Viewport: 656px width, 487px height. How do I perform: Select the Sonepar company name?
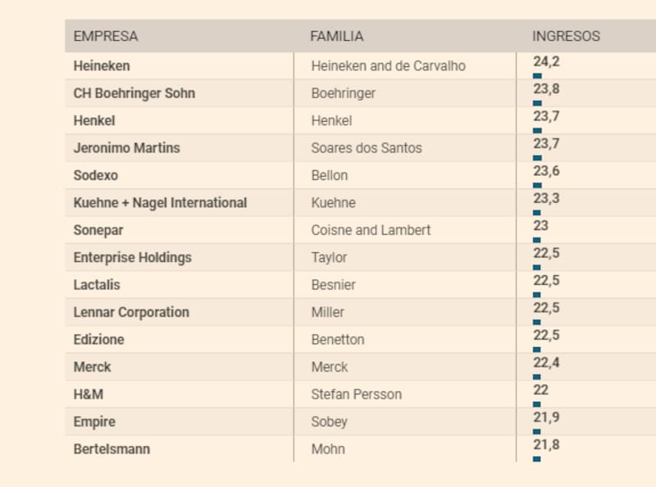98,230
